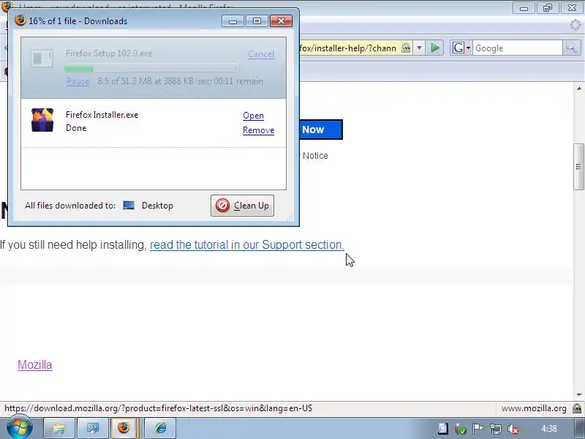
Task: Close the Downloads window
Action: 281,21
